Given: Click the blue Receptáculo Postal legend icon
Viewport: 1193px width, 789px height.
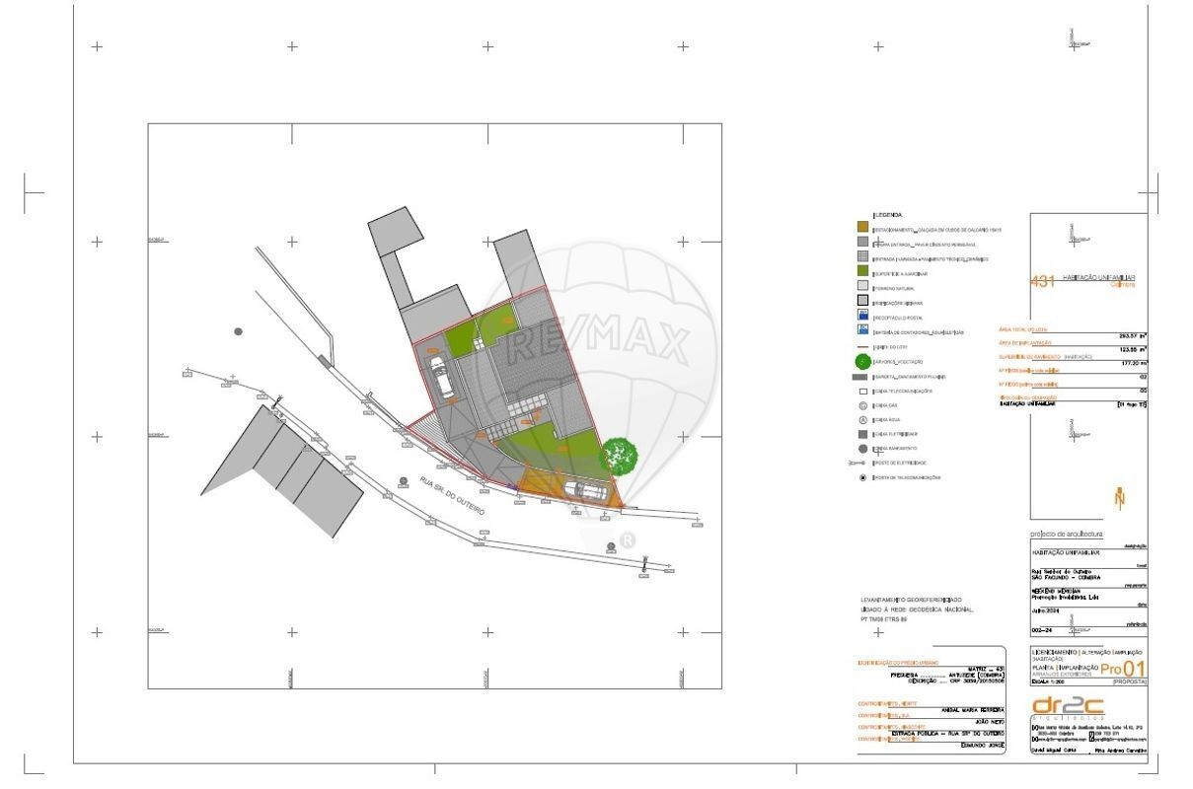Looking at the screenshot, I should [x=862, y=317].
